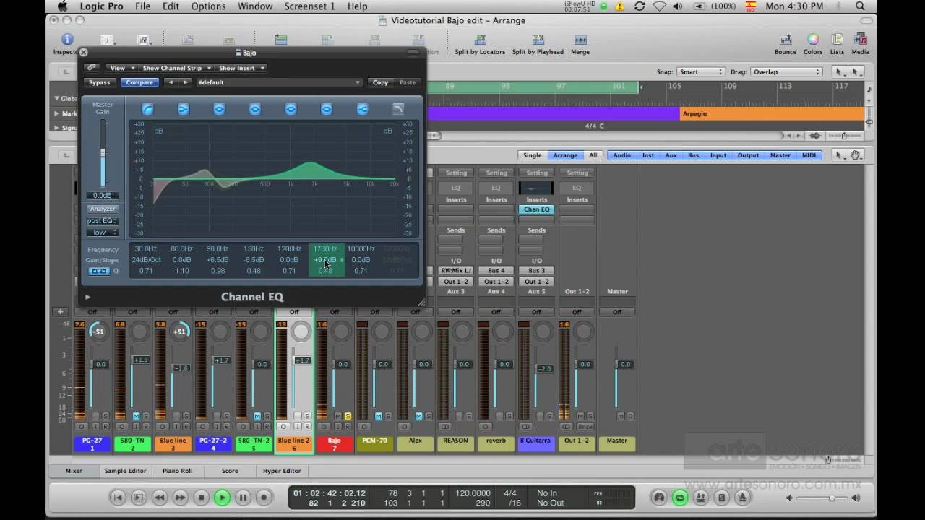The image size is (925, 520).
Task: Go to beginning in transport
Action: 118,497
